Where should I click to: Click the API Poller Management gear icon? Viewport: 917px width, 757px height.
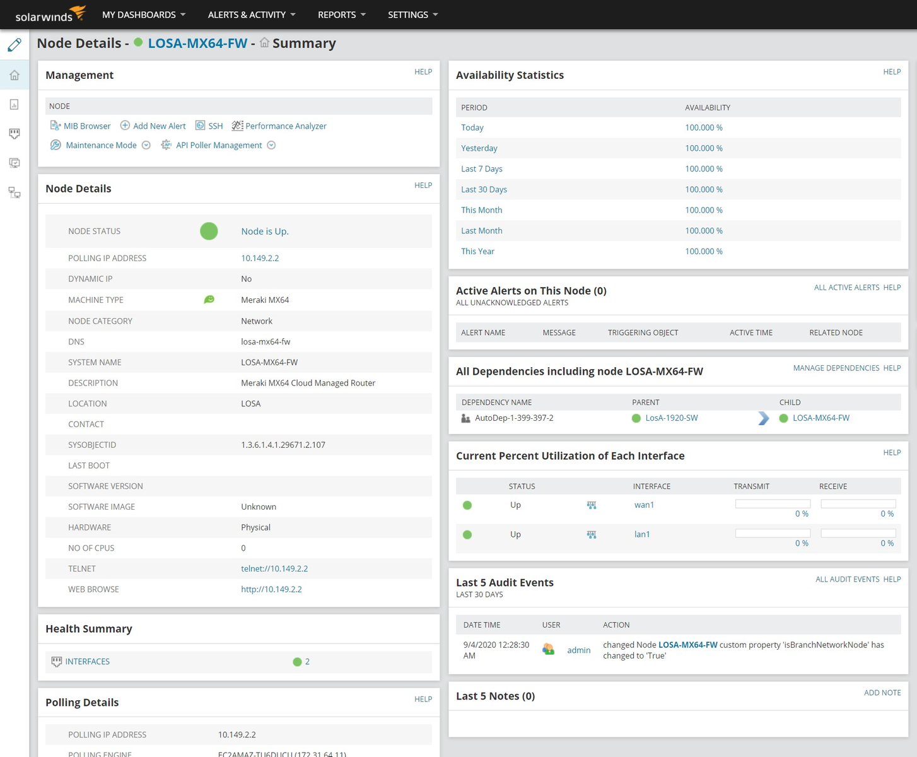coord(166,145)
